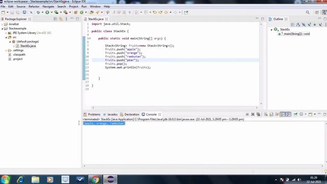The height and width of the screenshot is (184, 327).
Task: Collapse the (default package) node
Action: click(10, 42)
